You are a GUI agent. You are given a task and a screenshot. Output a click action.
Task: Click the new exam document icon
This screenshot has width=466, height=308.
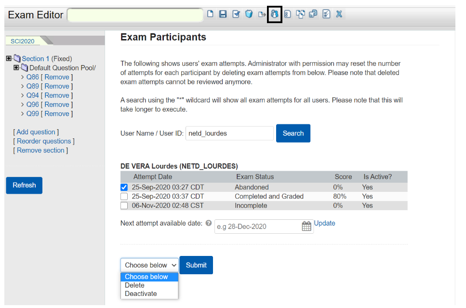coord(210,14)
